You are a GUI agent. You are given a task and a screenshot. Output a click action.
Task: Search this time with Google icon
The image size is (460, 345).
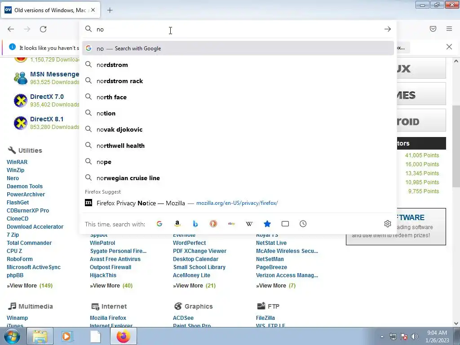159,224
